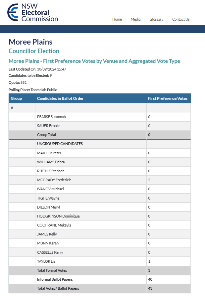This screenshot has width=205, height=298.
Task: Click the Group column header
Action: click(16, 98)
